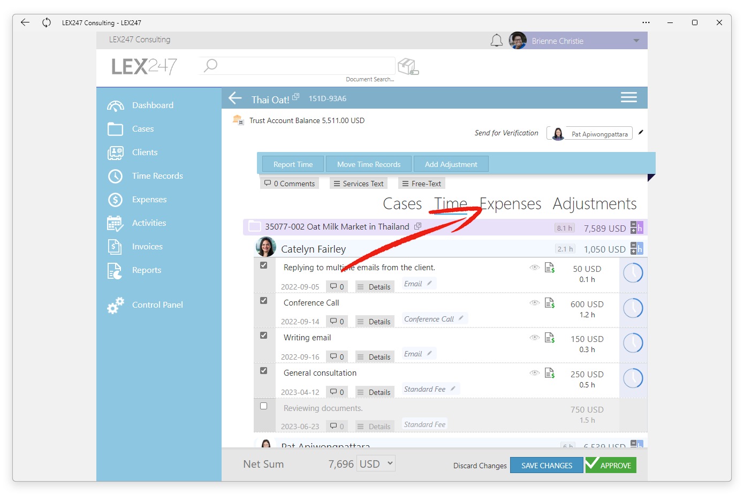The image size is (744, 495).
Task: Click the app refresh icon in title bar
Action: 47,22
